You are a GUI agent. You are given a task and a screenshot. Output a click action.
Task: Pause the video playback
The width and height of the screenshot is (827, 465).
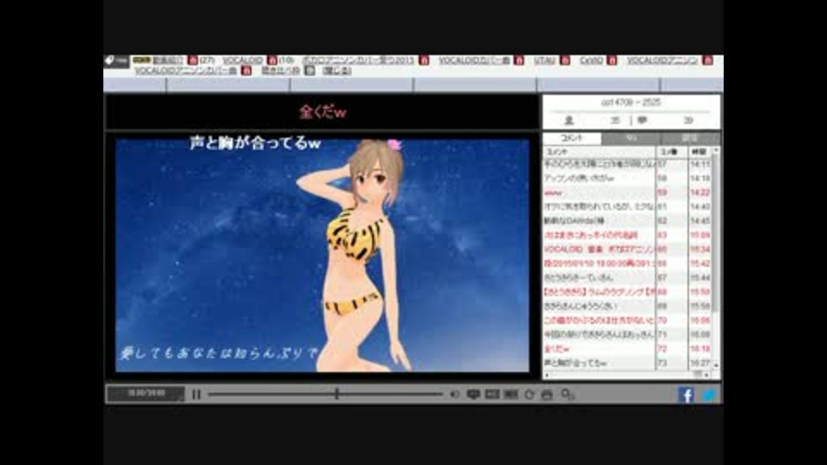pos(196,394)
